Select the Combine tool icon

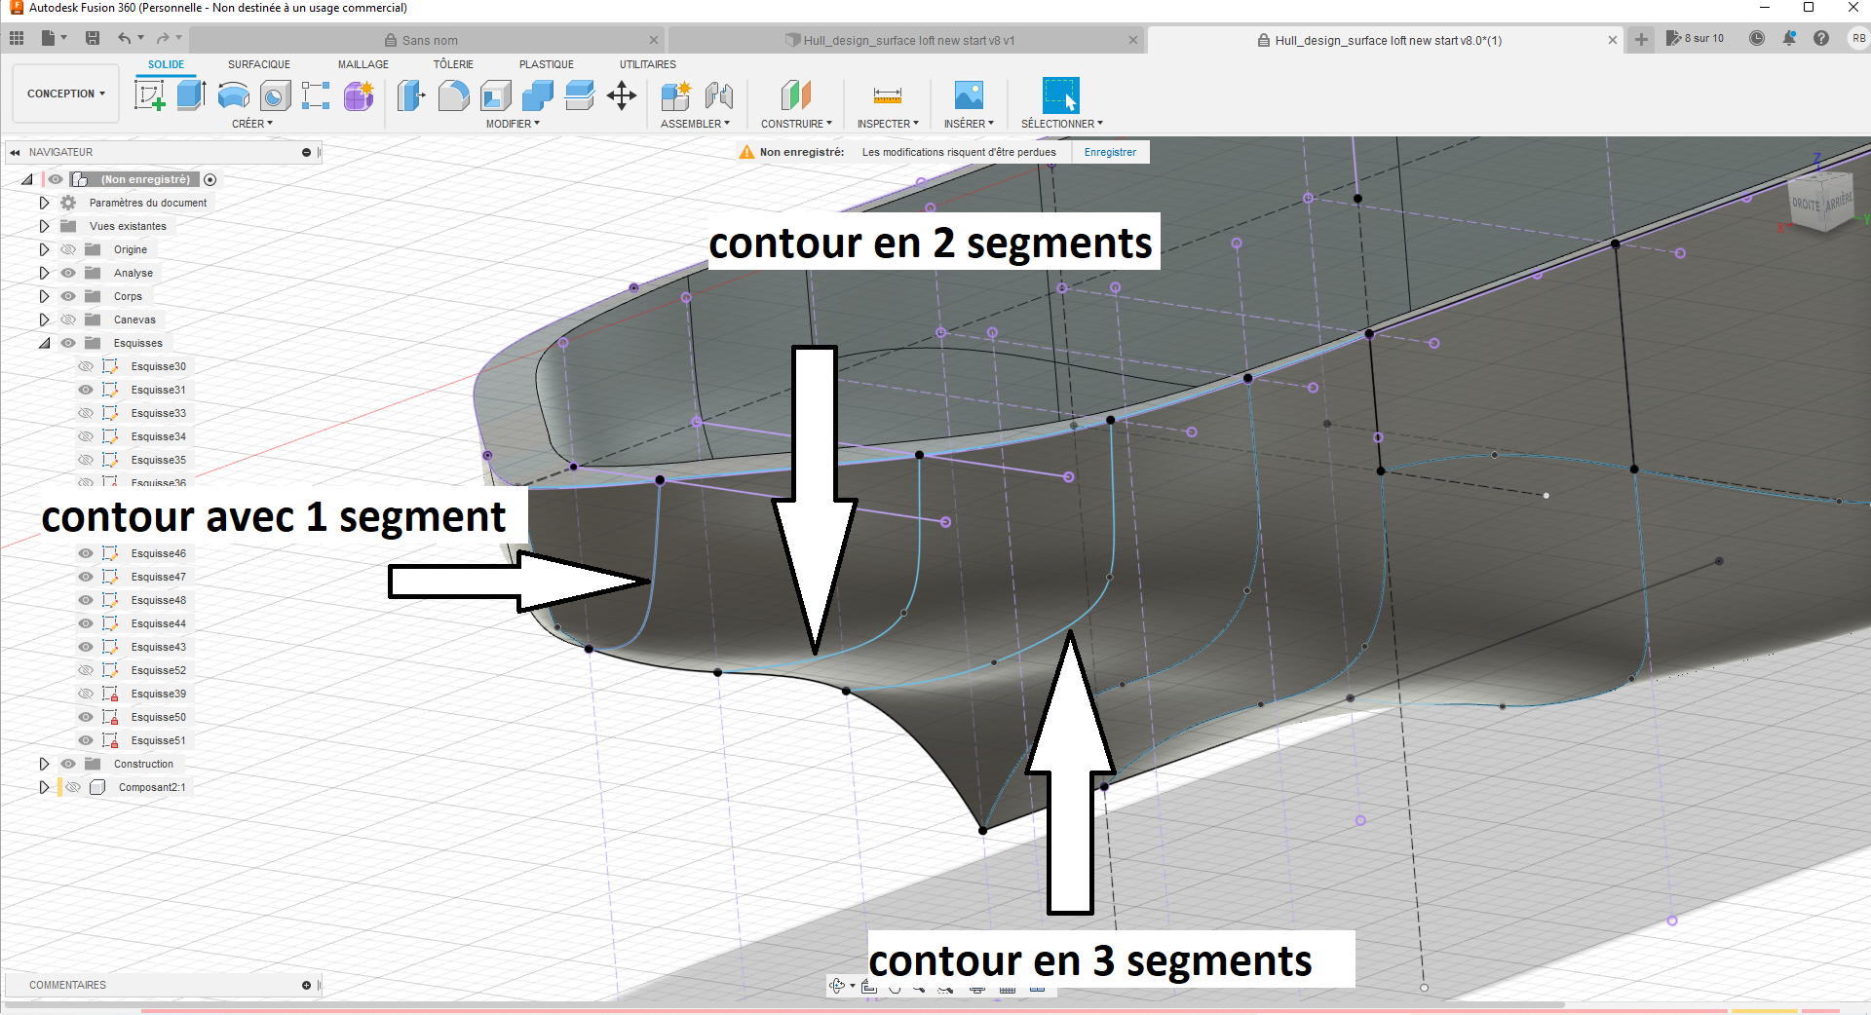(537, 95)
